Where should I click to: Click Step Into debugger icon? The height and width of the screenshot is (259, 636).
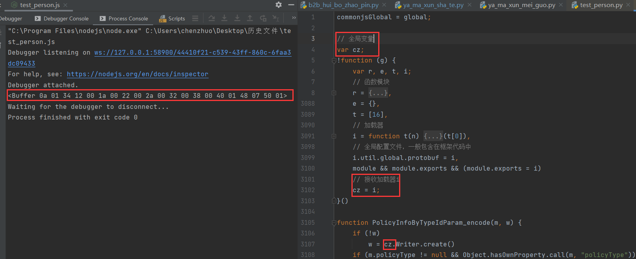[224, 18]
